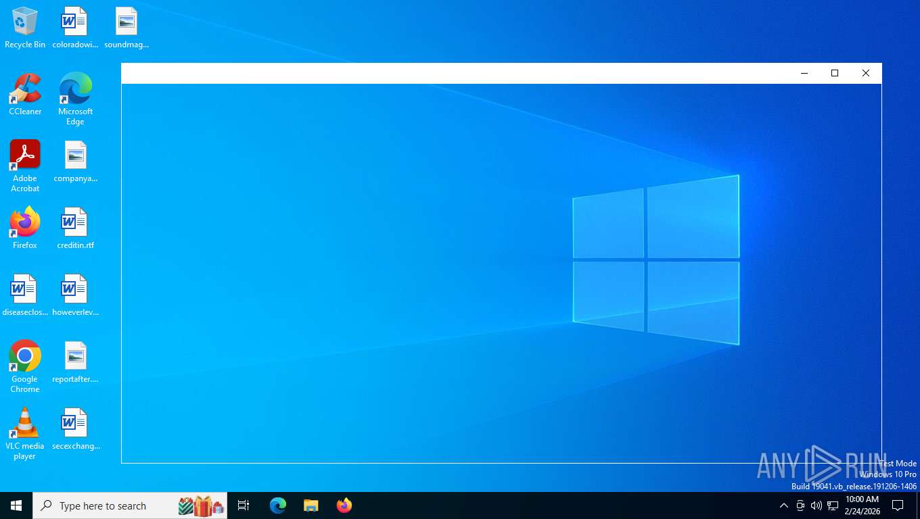Select the companya... image file icon
The height and width of the screenshot is (519, 920).
tap(75, 162)
